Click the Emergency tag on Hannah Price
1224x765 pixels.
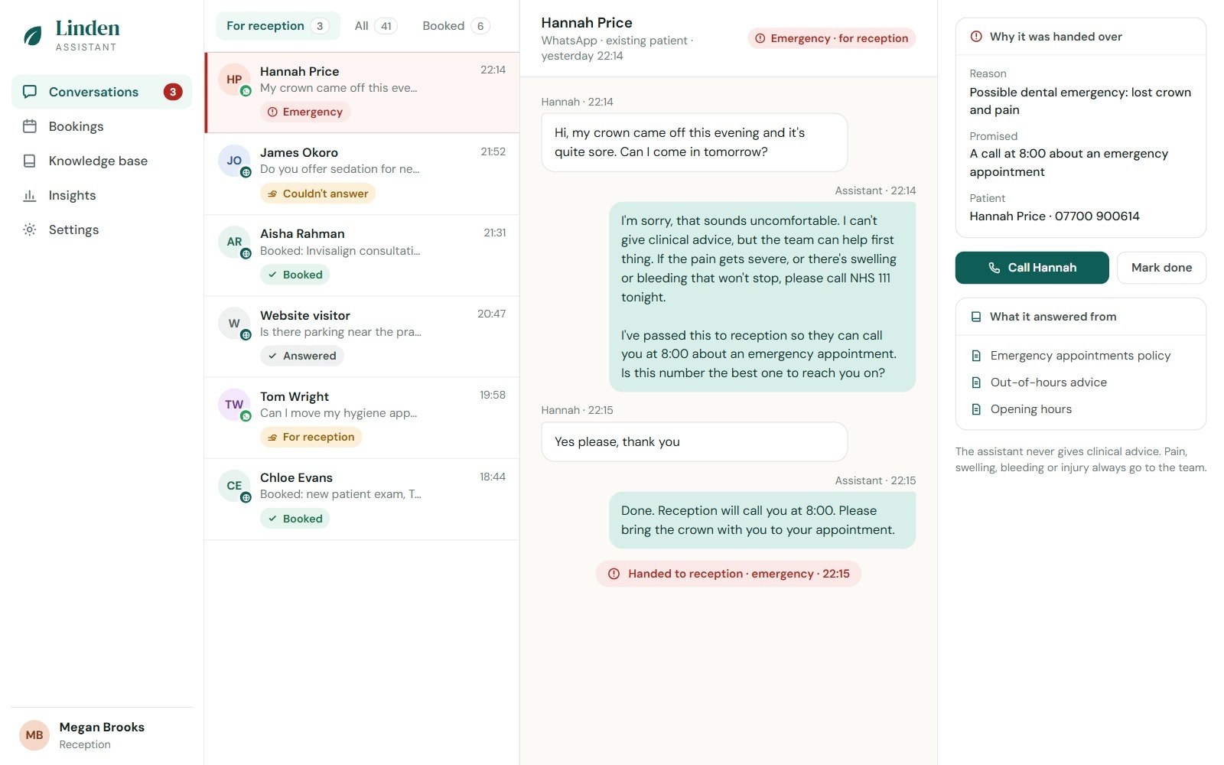(x=305, y=112)
